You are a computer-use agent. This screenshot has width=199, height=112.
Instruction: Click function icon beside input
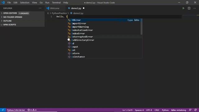click(69, 47)
